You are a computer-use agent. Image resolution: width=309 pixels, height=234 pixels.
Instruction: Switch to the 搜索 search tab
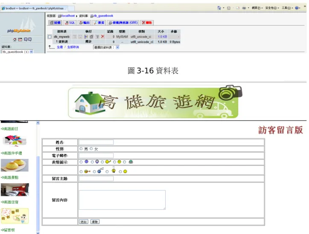click(99, 23)
